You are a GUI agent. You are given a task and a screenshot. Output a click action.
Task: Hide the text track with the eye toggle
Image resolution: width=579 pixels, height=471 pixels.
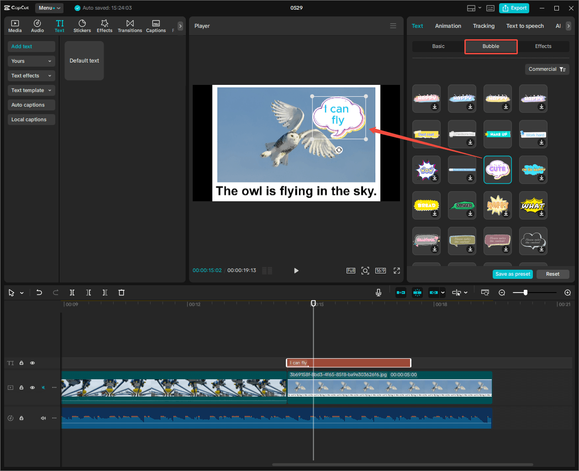[x=32, y=362]
